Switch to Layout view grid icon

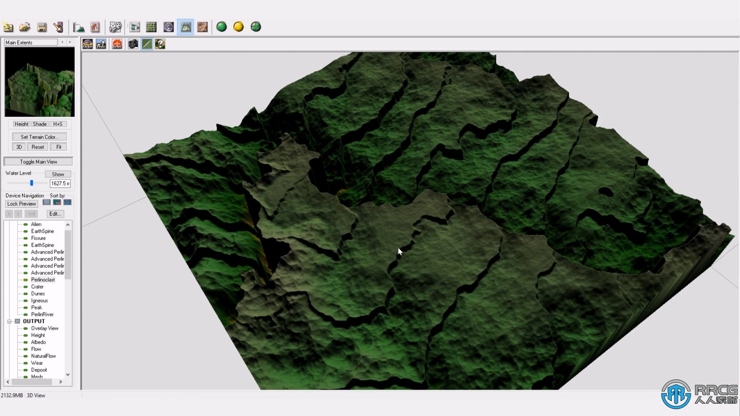pos(151,27)
